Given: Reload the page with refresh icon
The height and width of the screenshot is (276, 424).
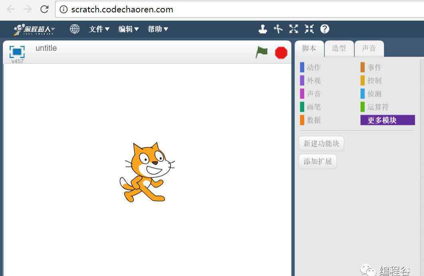Looking at the screenshot, I should [x=44, y=9].
